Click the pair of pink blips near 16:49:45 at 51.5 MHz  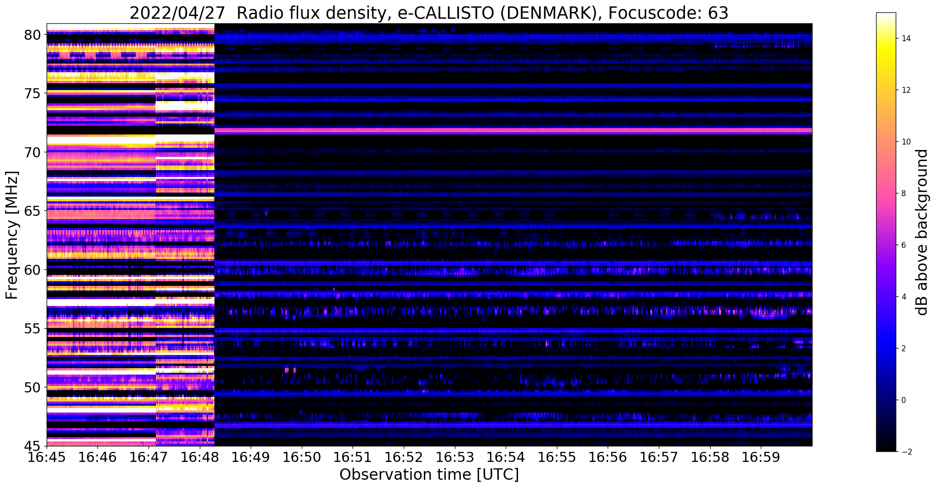[290, 370]
